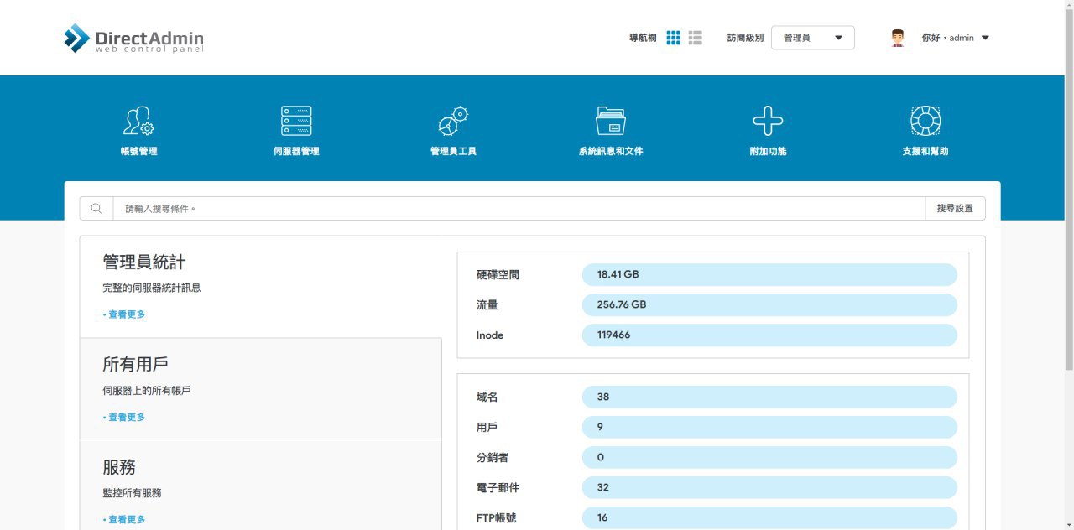Click the page vertical scrollbar

point(1068,184)
